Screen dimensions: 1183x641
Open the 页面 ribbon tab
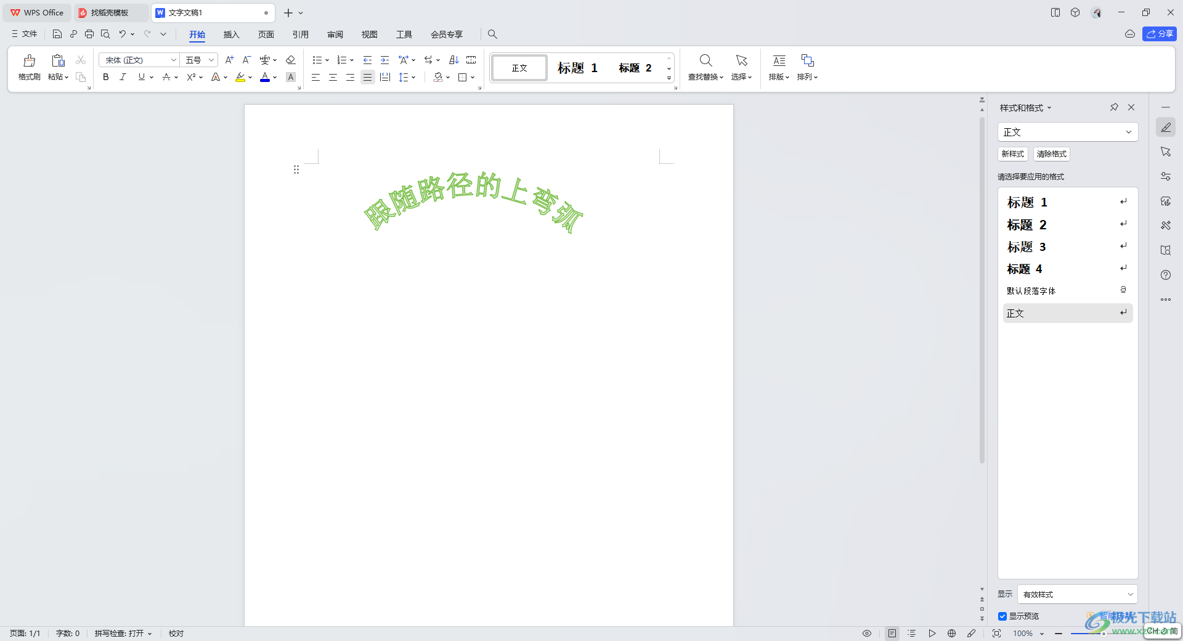click(x=266, y=35)
